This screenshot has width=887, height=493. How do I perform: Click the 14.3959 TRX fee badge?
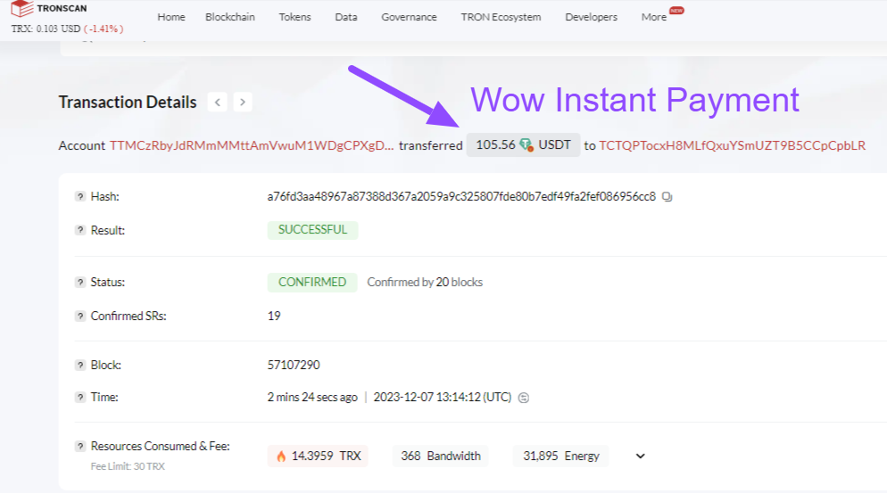coord(318,456)
